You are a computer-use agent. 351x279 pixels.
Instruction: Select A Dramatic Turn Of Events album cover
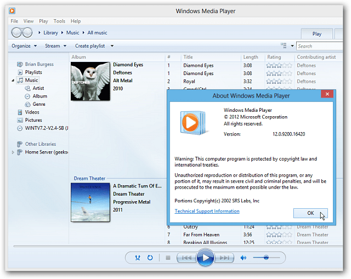(90, 202)
